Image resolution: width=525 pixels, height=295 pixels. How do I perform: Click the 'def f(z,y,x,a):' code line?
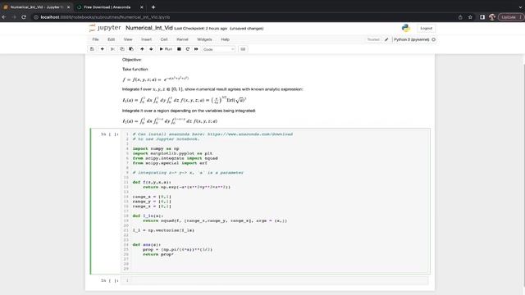coord(152,182)
